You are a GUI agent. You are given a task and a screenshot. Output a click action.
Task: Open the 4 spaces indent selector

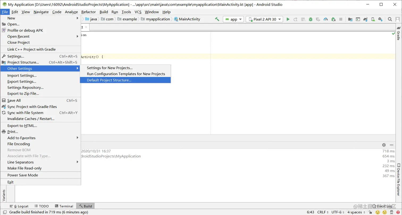pyautogui.click(x=356, y=212)
